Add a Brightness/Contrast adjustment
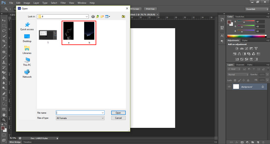The image size is (270, 144). 237,48
